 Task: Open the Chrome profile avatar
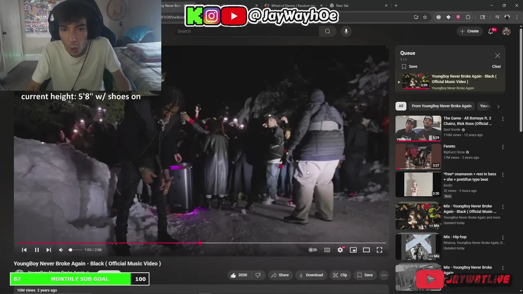507,17
